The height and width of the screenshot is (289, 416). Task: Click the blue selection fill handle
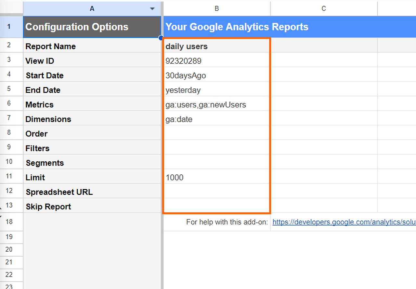161,38
